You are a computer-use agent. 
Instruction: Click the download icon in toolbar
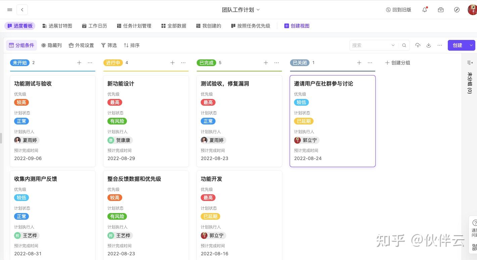click(429, 45)
